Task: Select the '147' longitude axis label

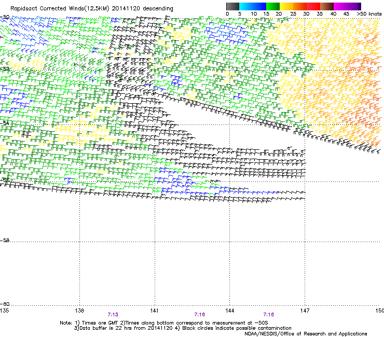Action: [305, 311]
